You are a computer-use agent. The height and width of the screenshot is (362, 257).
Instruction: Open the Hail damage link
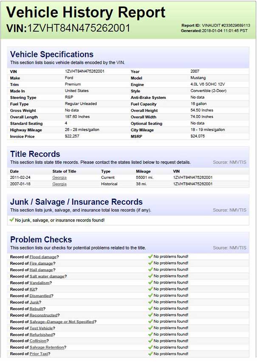tap(41, 270)
